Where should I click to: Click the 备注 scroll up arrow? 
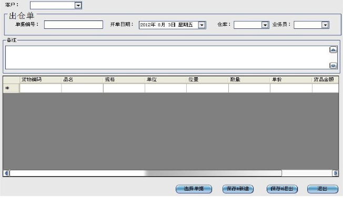coord(333,50)
